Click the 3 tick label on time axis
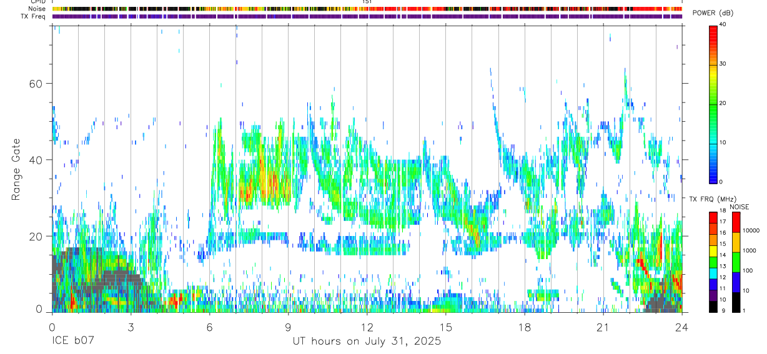767x354 pixels. [x=131, y=327]
